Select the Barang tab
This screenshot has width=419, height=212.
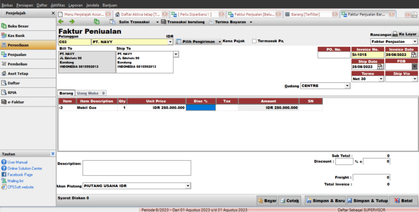[x=66, y=93]
